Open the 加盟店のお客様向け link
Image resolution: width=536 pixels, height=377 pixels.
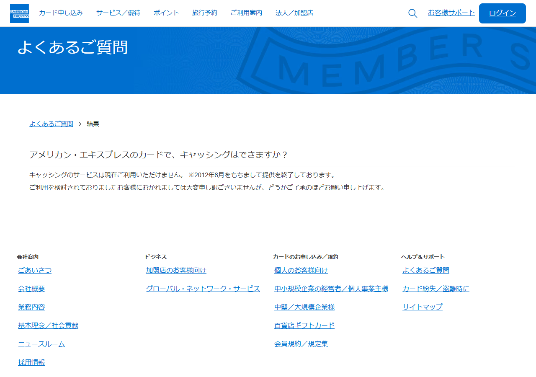176,270
